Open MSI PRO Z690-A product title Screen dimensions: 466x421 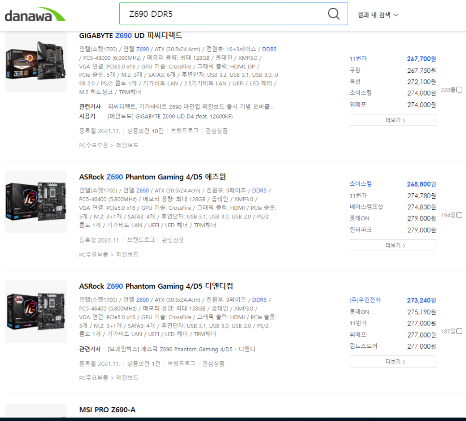107,410
